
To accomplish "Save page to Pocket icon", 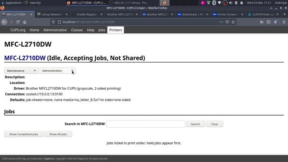I will point(227,22).
